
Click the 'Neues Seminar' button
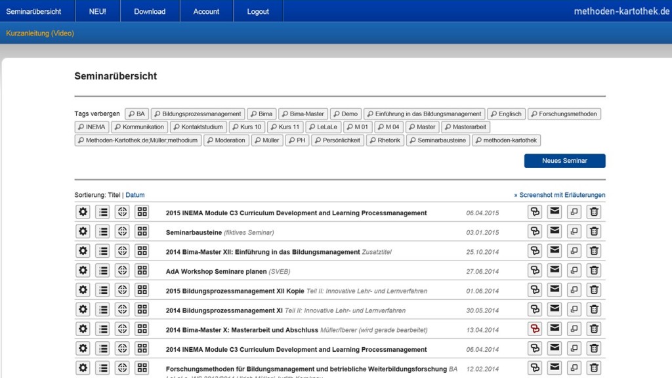pos(564,161)
